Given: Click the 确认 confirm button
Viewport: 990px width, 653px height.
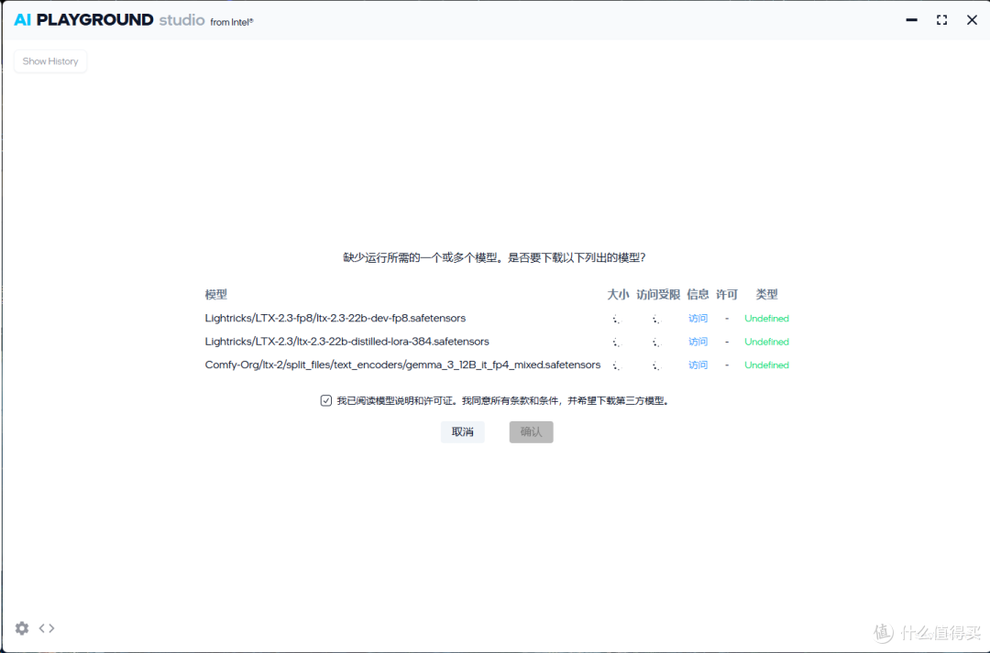Looking at the screenshot, I should tap(532, 432).
